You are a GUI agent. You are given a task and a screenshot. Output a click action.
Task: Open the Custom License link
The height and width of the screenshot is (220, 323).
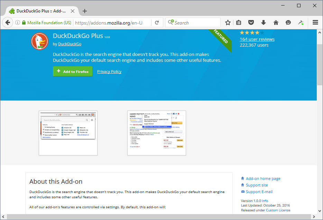tap(278, 210)
